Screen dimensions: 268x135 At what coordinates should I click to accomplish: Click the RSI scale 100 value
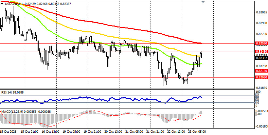(258, 92)
